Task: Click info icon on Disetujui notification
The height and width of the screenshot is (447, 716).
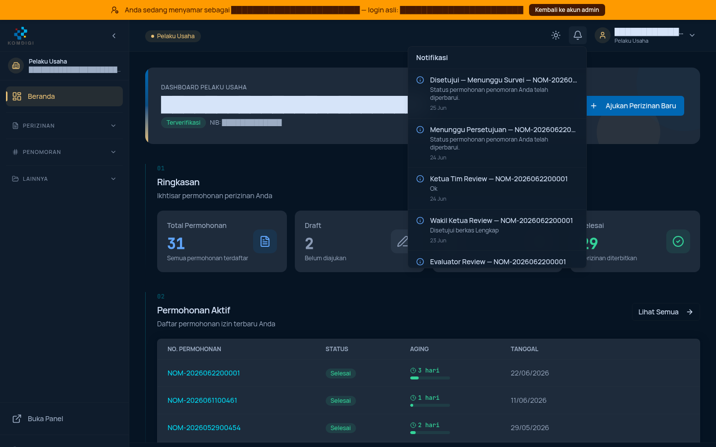Action: 420,80
